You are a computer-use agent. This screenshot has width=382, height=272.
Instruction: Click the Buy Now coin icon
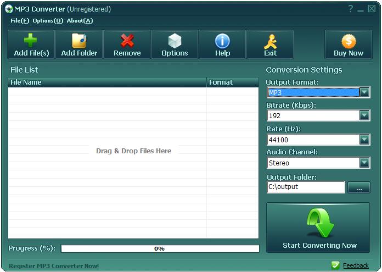point(349,41)
